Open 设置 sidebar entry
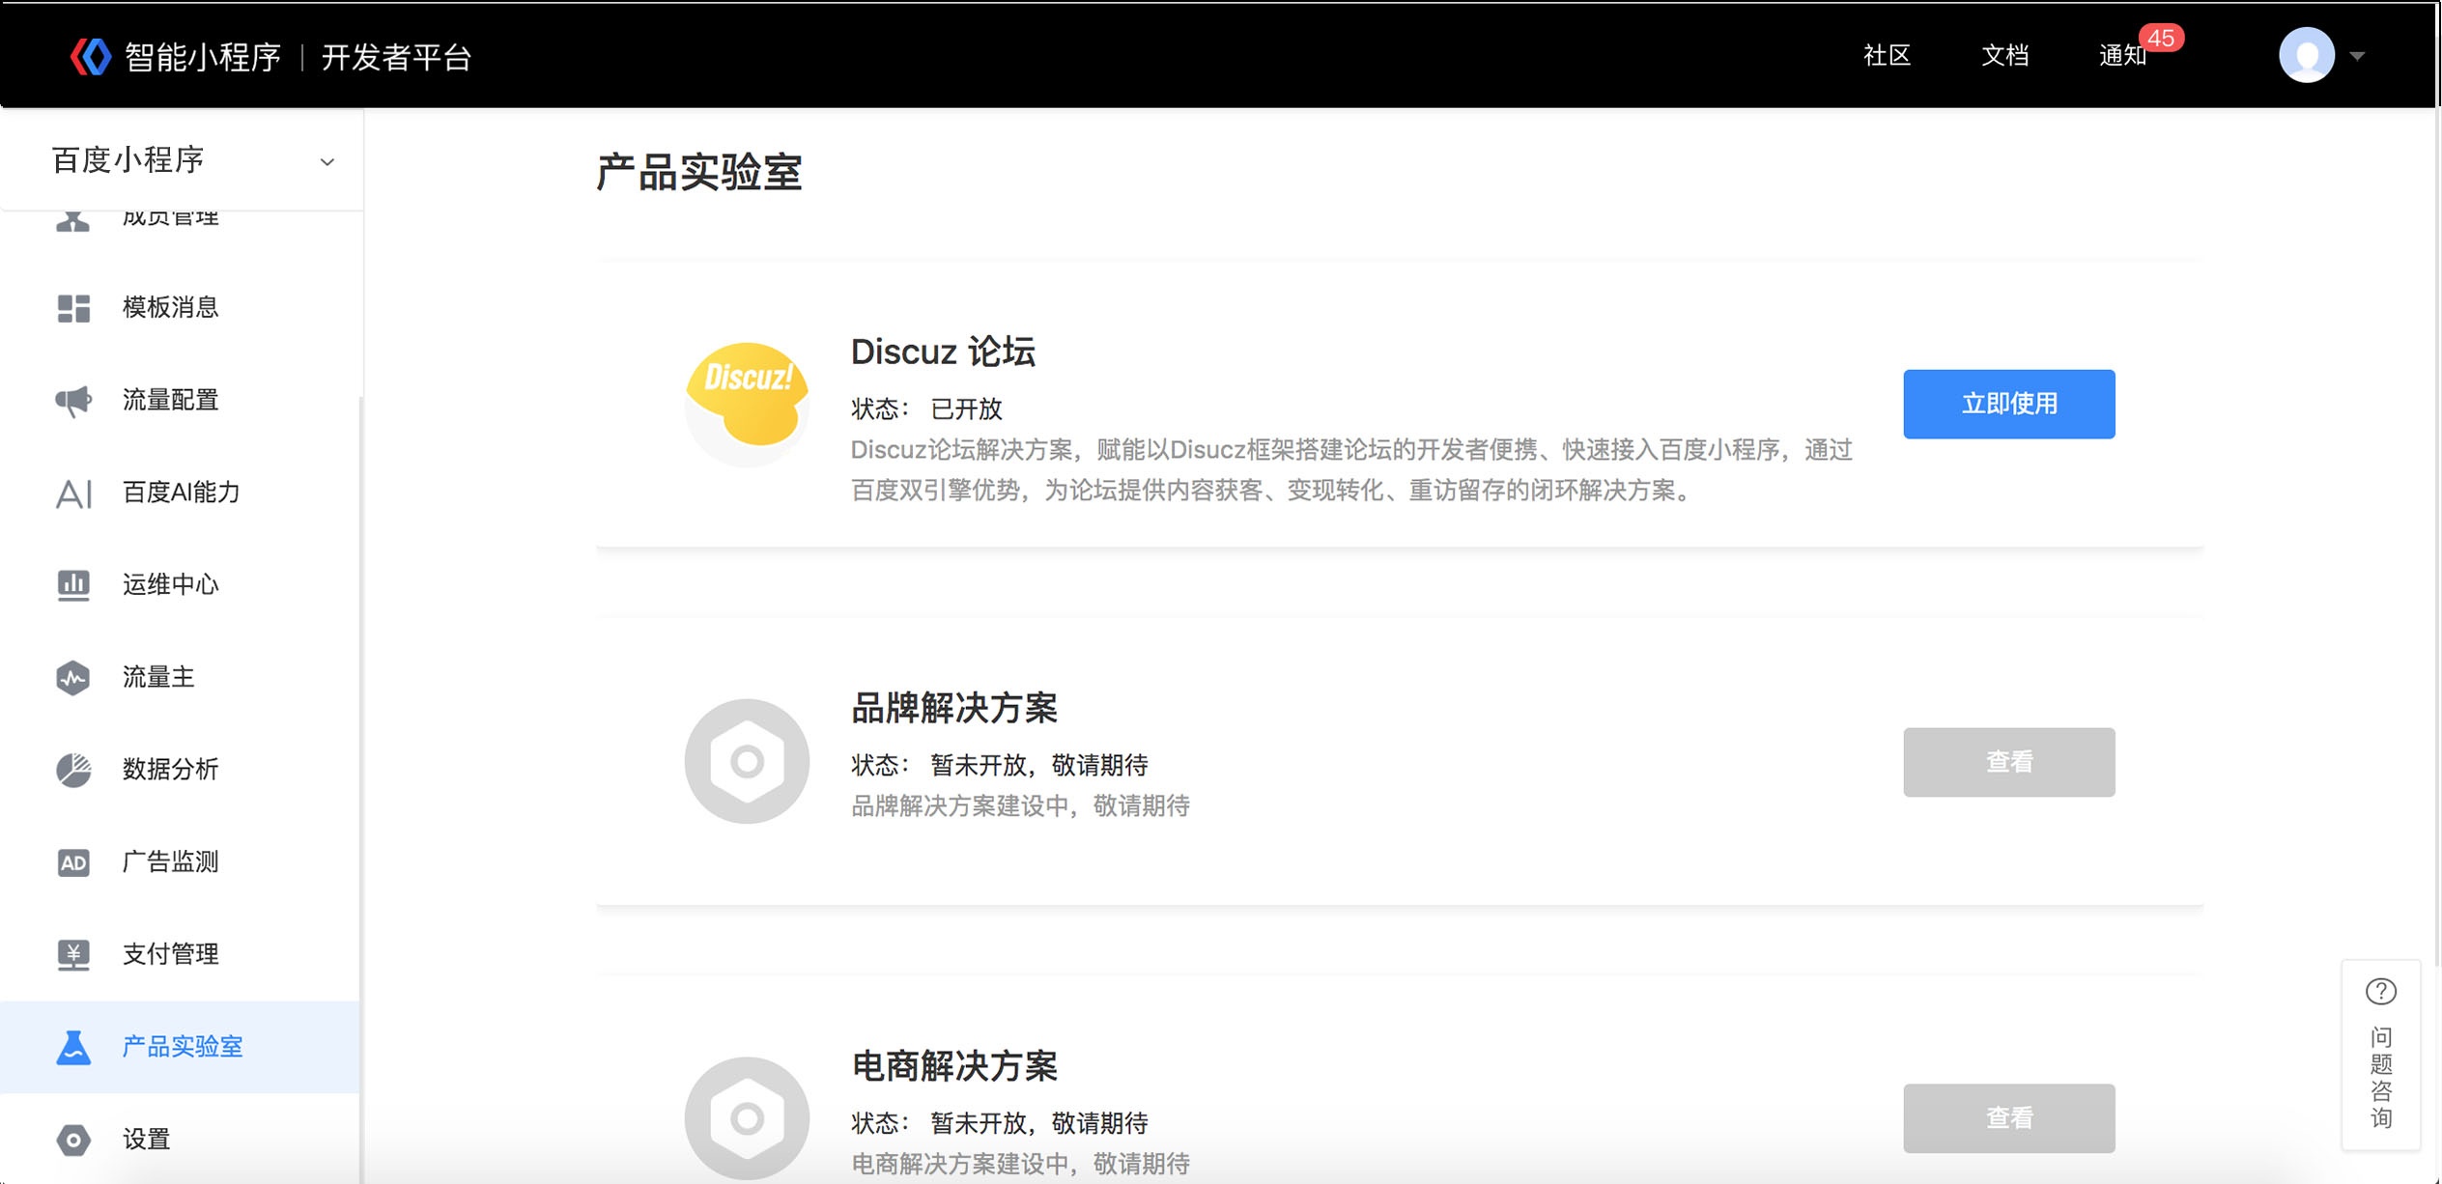Viewport: 2442px width, 1184px height. point(182,1140)
